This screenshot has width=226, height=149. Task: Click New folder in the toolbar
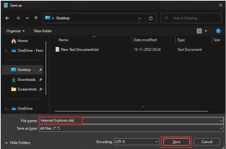(x=43, y=31)
